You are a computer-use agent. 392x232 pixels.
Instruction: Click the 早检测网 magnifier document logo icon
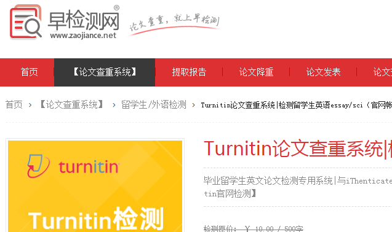point(25,22)
